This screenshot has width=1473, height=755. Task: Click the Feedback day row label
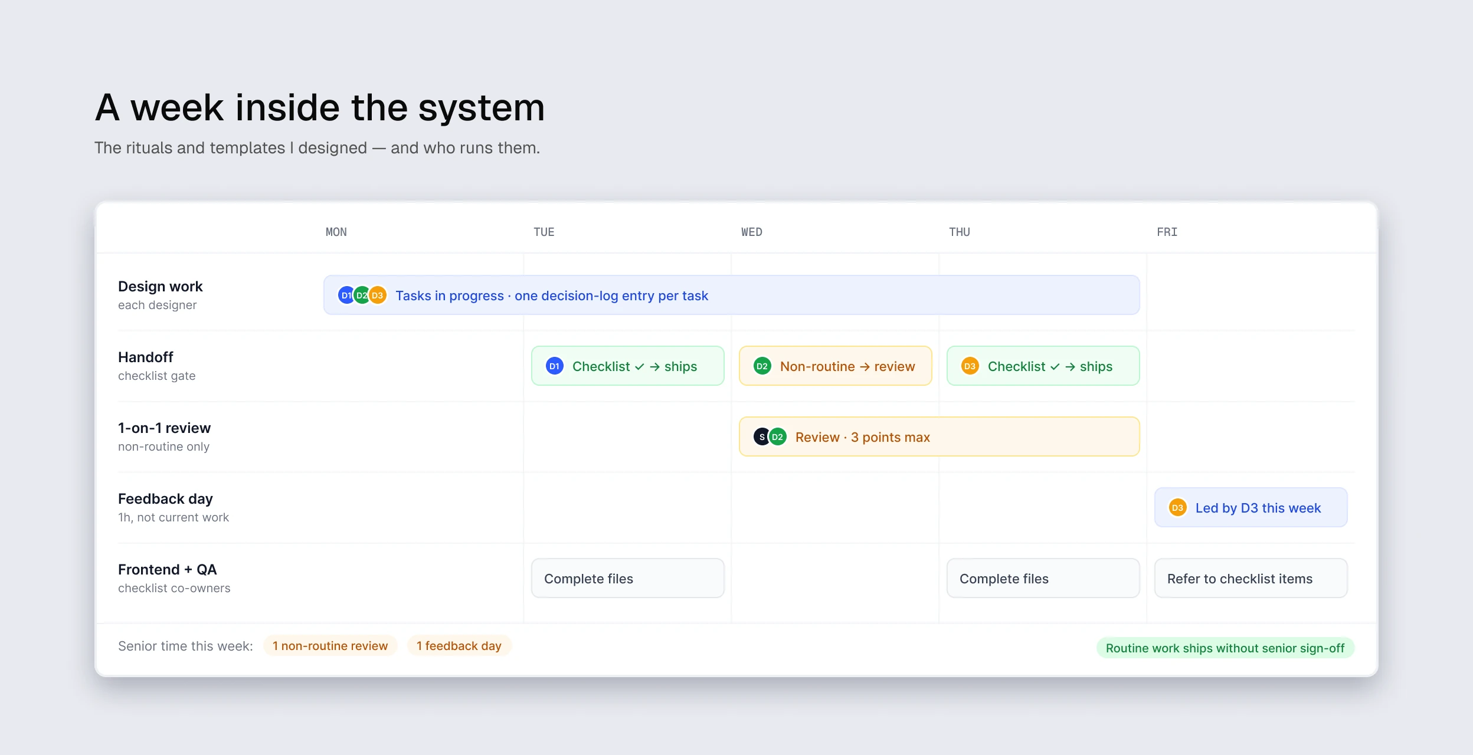[165, 499]
